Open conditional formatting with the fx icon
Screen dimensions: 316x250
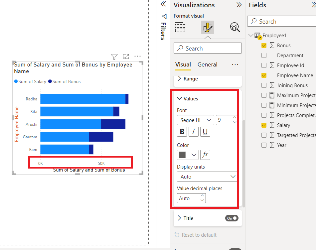point(205,155)
